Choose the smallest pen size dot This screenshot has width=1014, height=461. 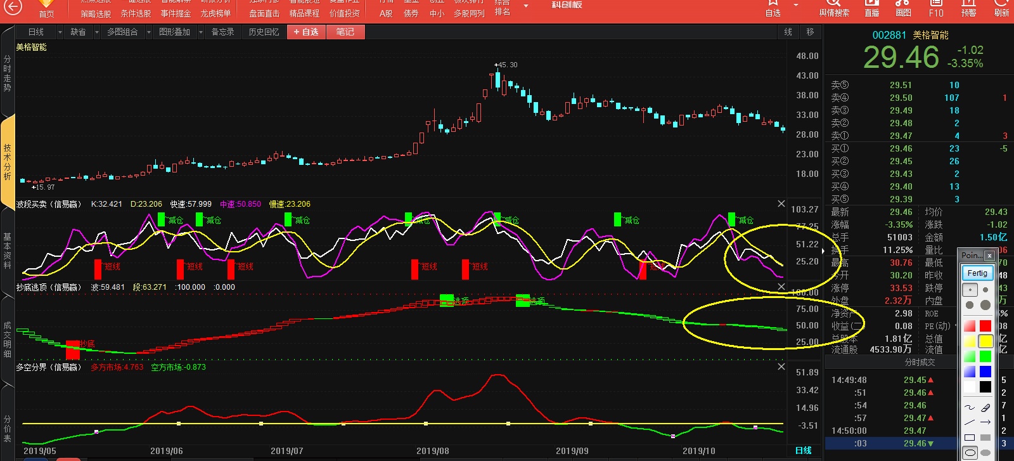point(970,290)
